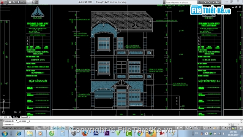
Task: Toggle Lineweight display in the status bar
Action: coord(67,128)
